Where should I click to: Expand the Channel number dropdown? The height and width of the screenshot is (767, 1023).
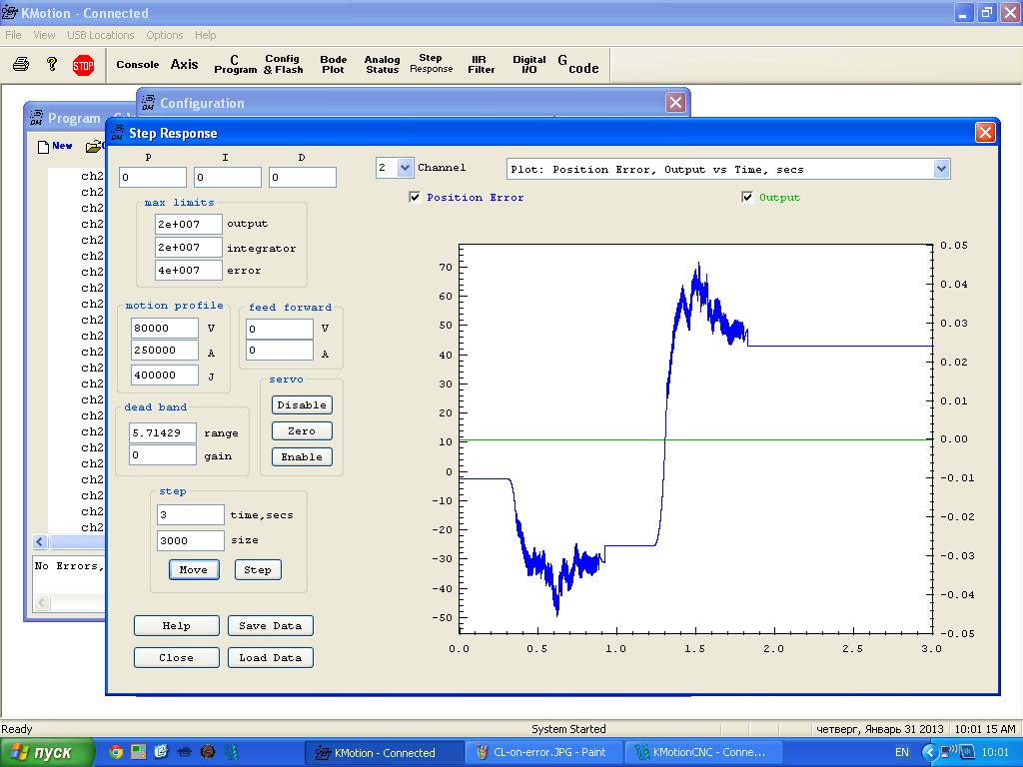point(405,169)
